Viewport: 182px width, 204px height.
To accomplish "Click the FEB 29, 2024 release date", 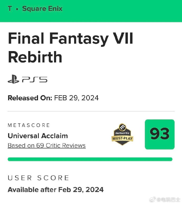I will (76, 98).
